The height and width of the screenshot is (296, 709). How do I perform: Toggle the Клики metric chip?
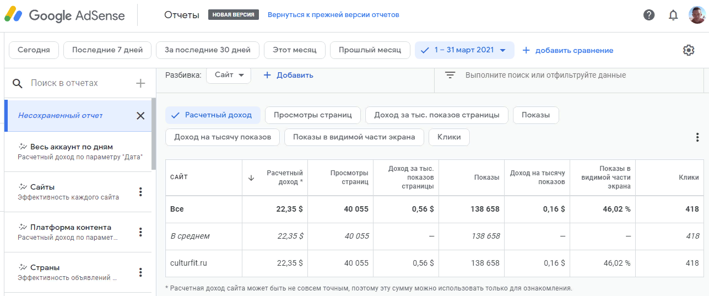point(449,137)
